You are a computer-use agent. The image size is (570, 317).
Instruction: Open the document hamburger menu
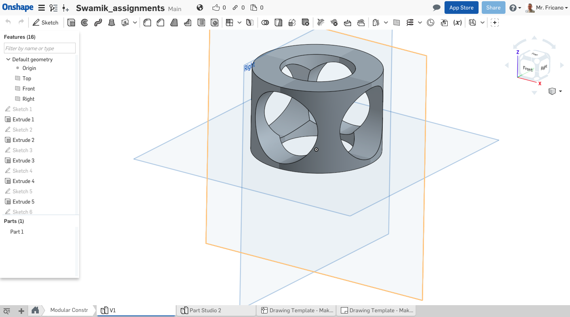point(41,8)
